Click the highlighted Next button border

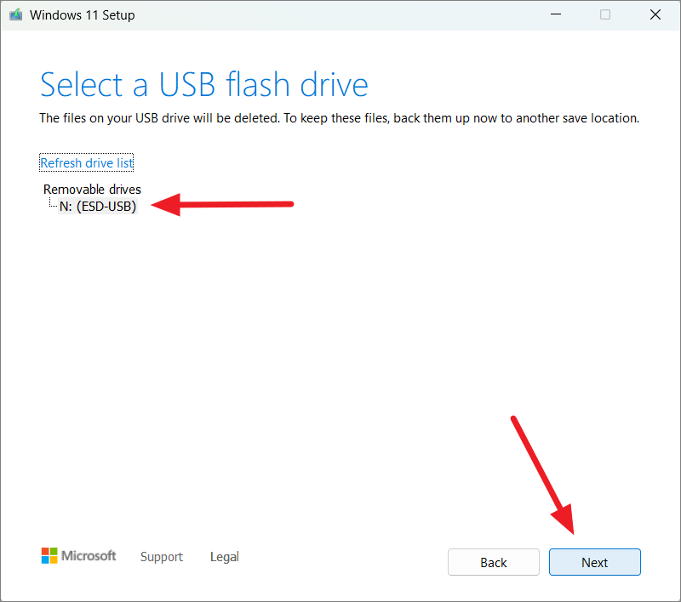(x=594, y=549)
